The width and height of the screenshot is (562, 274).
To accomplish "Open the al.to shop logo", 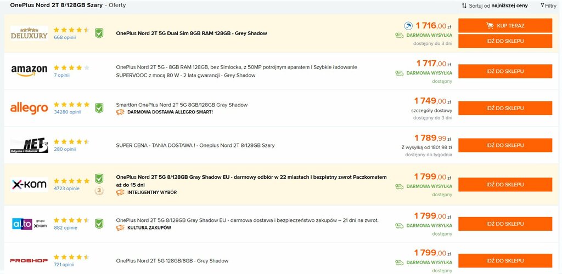I will point(29,224).
